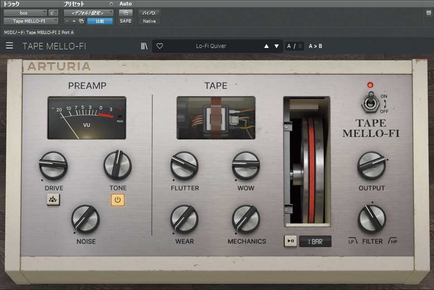
Task: Open the 1 BAR tape stop duration
Action: (x=315, y=242)
